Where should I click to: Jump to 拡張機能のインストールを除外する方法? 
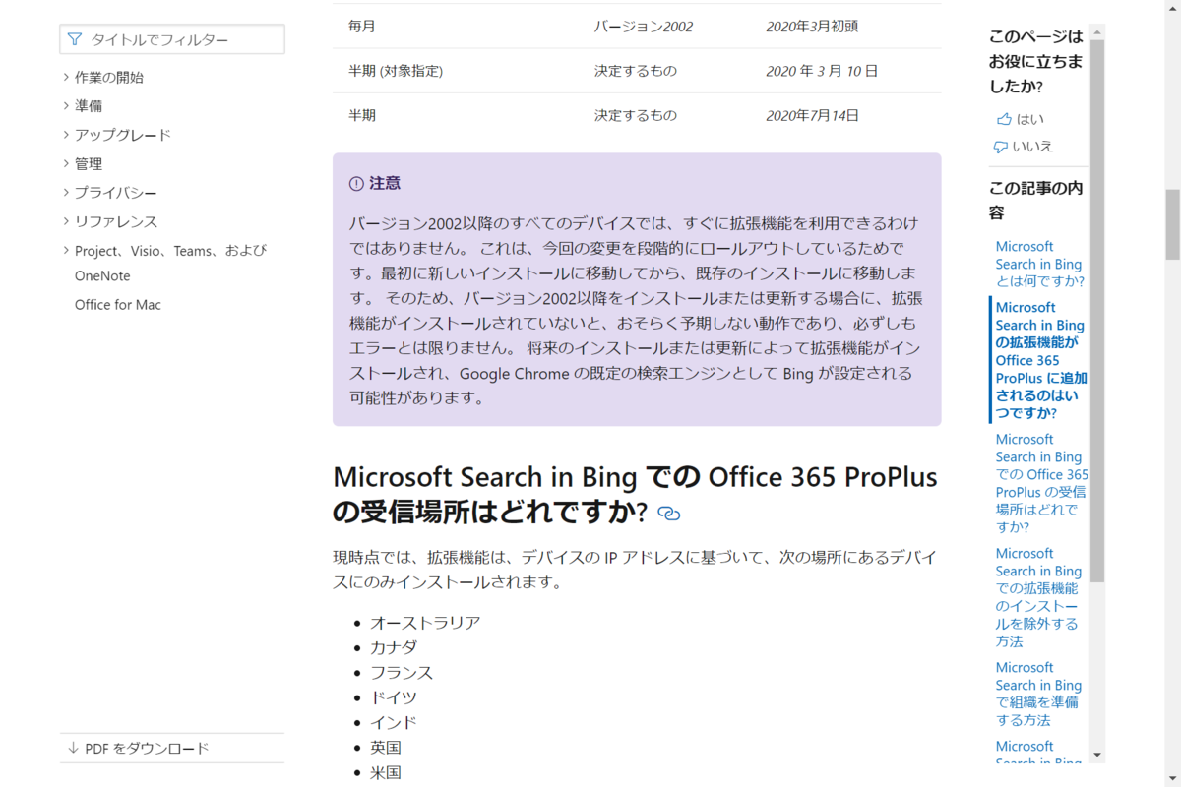1038,597
